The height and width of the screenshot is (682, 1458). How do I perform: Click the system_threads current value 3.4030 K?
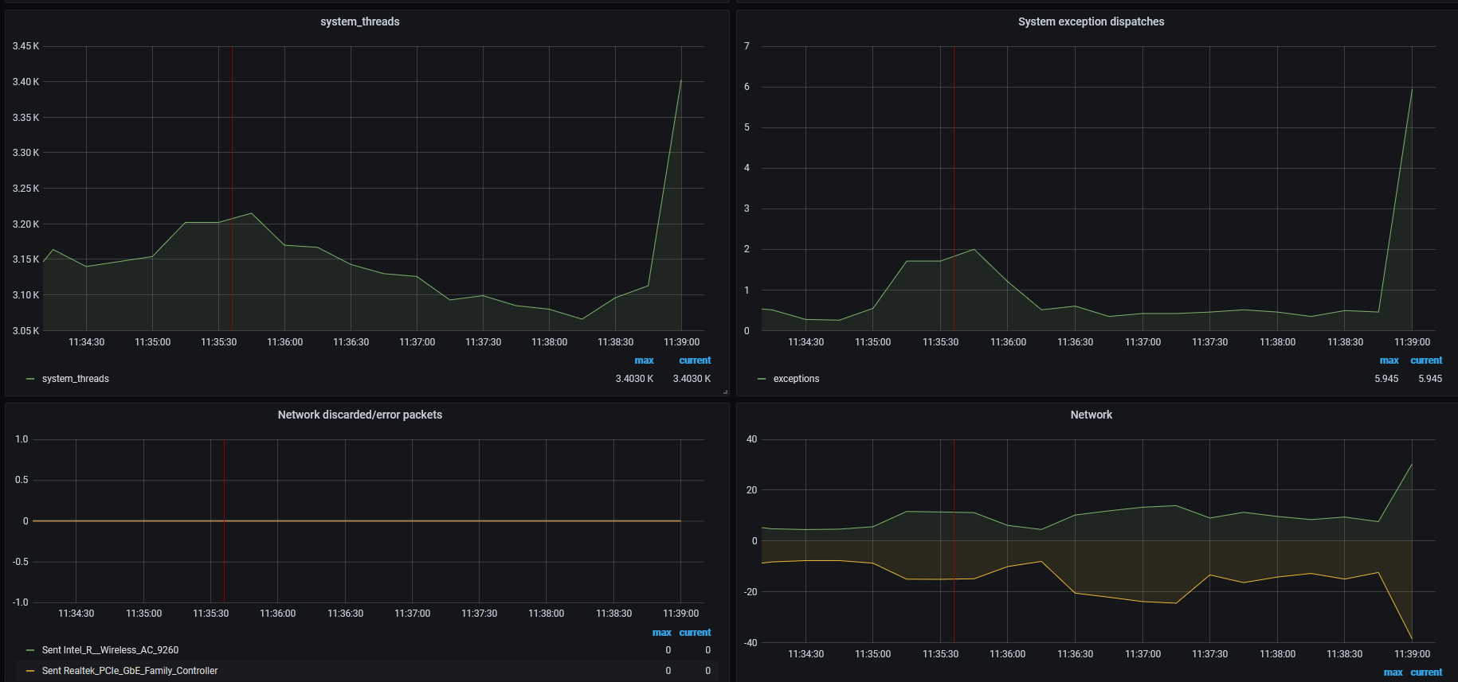[x=692, y=379]
